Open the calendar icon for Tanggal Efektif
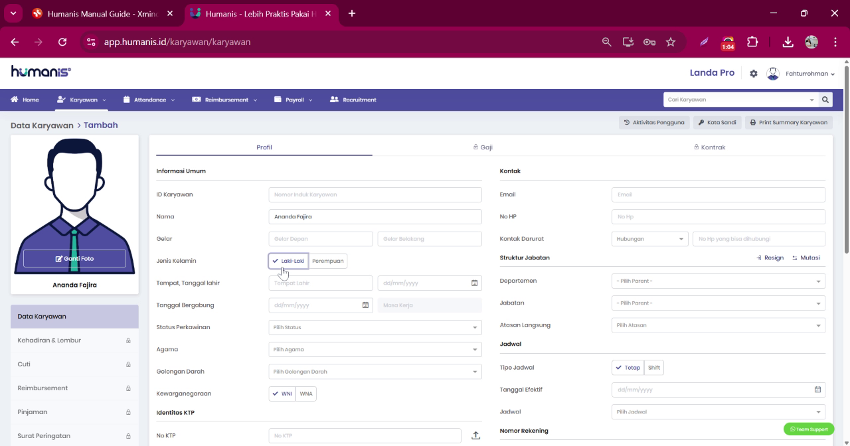This screenshot has height=446, width=850. pyautogui.click(x=818, y=390)
